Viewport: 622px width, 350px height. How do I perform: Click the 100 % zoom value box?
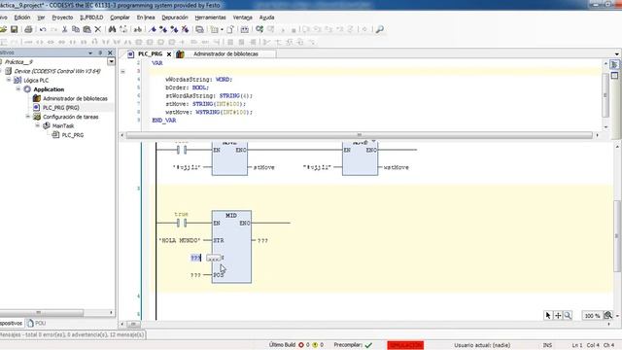592,316
